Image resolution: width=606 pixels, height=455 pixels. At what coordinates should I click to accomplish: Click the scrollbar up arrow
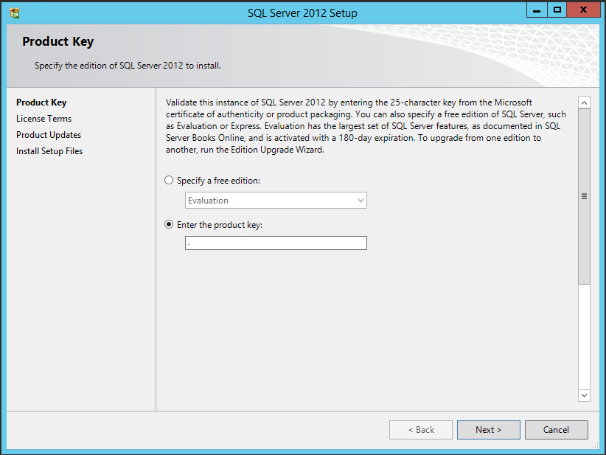coord(584,103)
